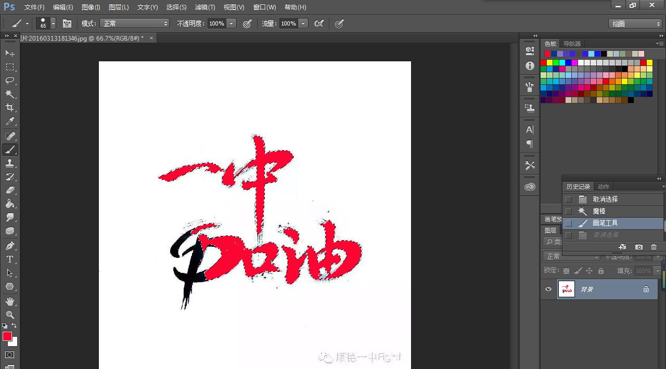This screenshot has width=666, height=369.
Task: Select the Magic Wand tool
Action: [x=10, y=94]
